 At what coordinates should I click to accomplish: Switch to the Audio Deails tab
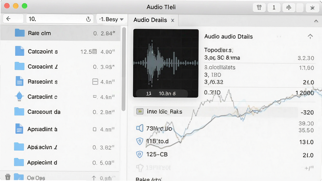click(150, 20)
